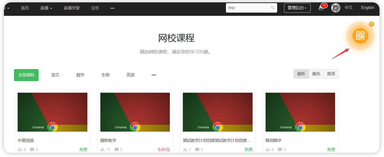Open the 摄影教学 course thumbnail
Viewport: 384px width, 157px height.
[x=135, y=112]
